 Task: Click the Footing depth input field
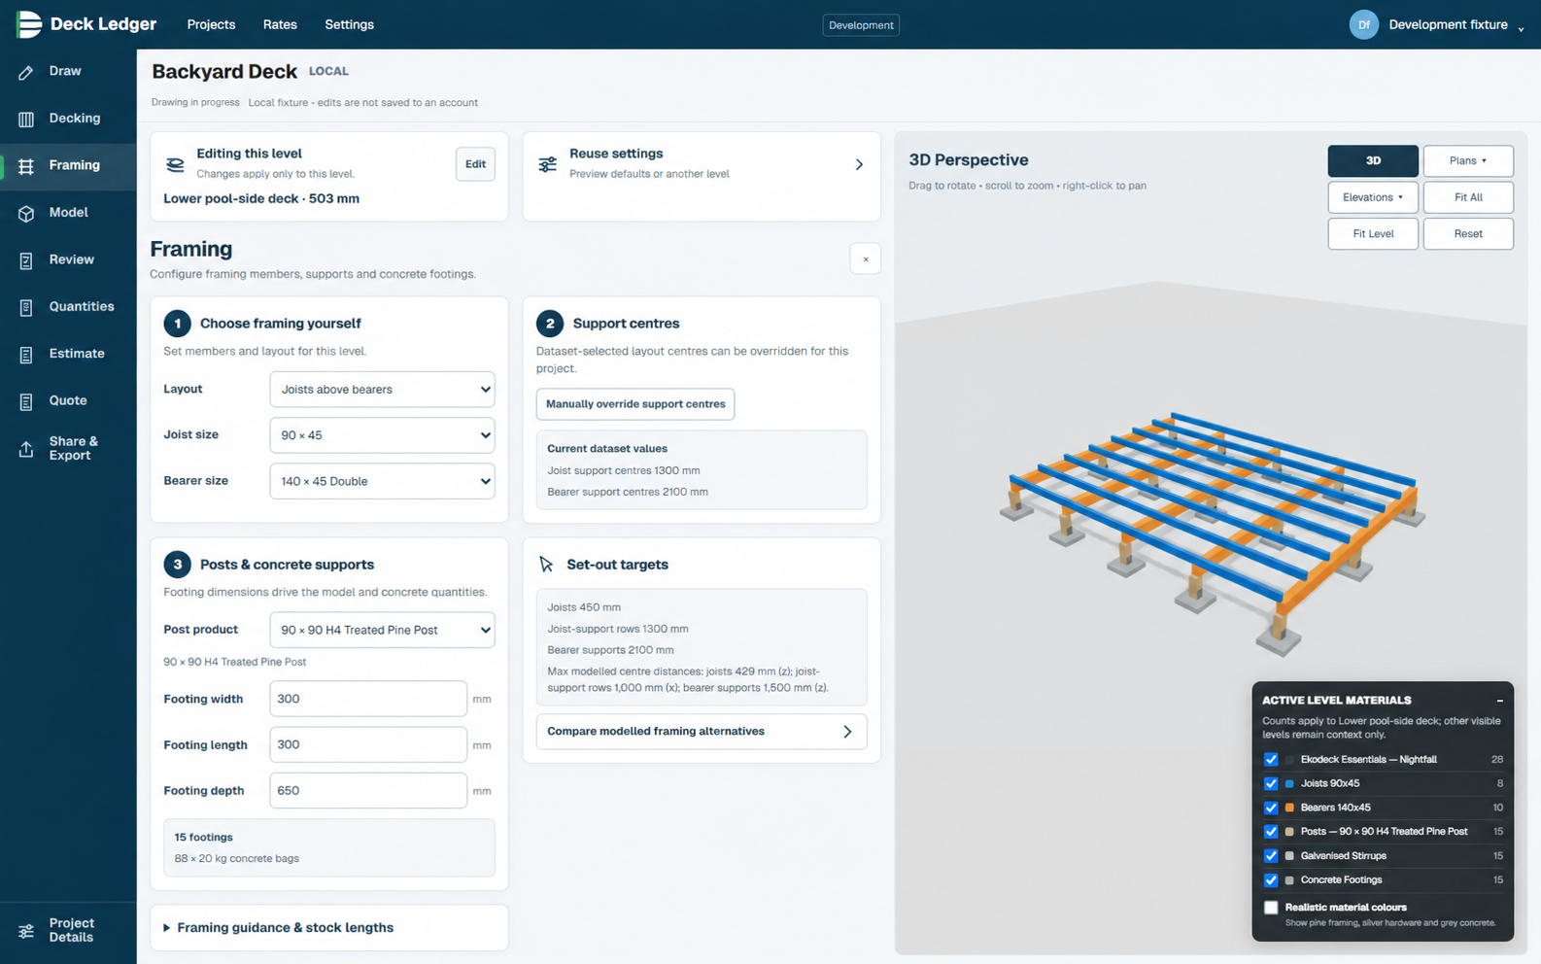(368, 791)
